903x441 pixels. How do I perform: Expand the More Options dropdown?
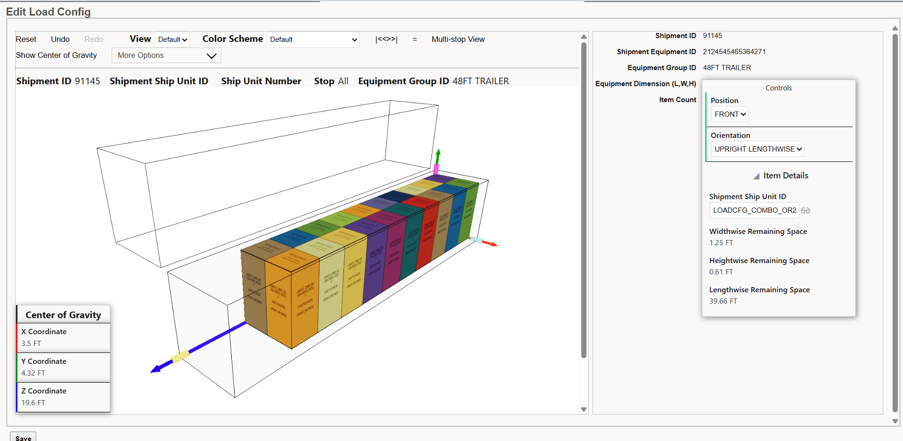tap(166, 56)
